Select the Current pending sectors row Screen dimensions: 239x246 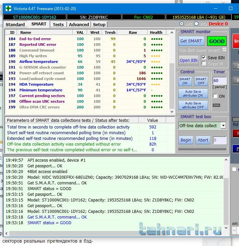tap(87, 96)
